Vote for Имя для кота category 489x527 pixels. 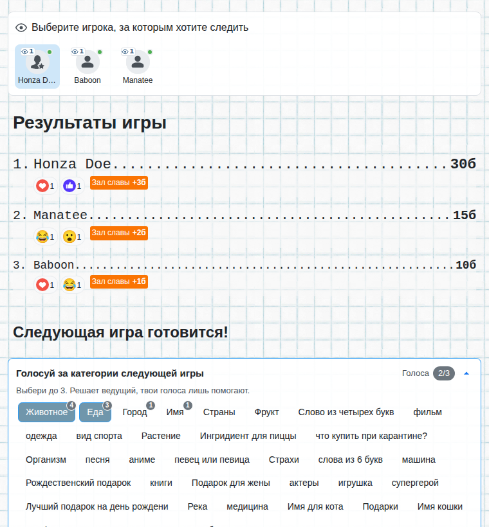tap(315, 506)
